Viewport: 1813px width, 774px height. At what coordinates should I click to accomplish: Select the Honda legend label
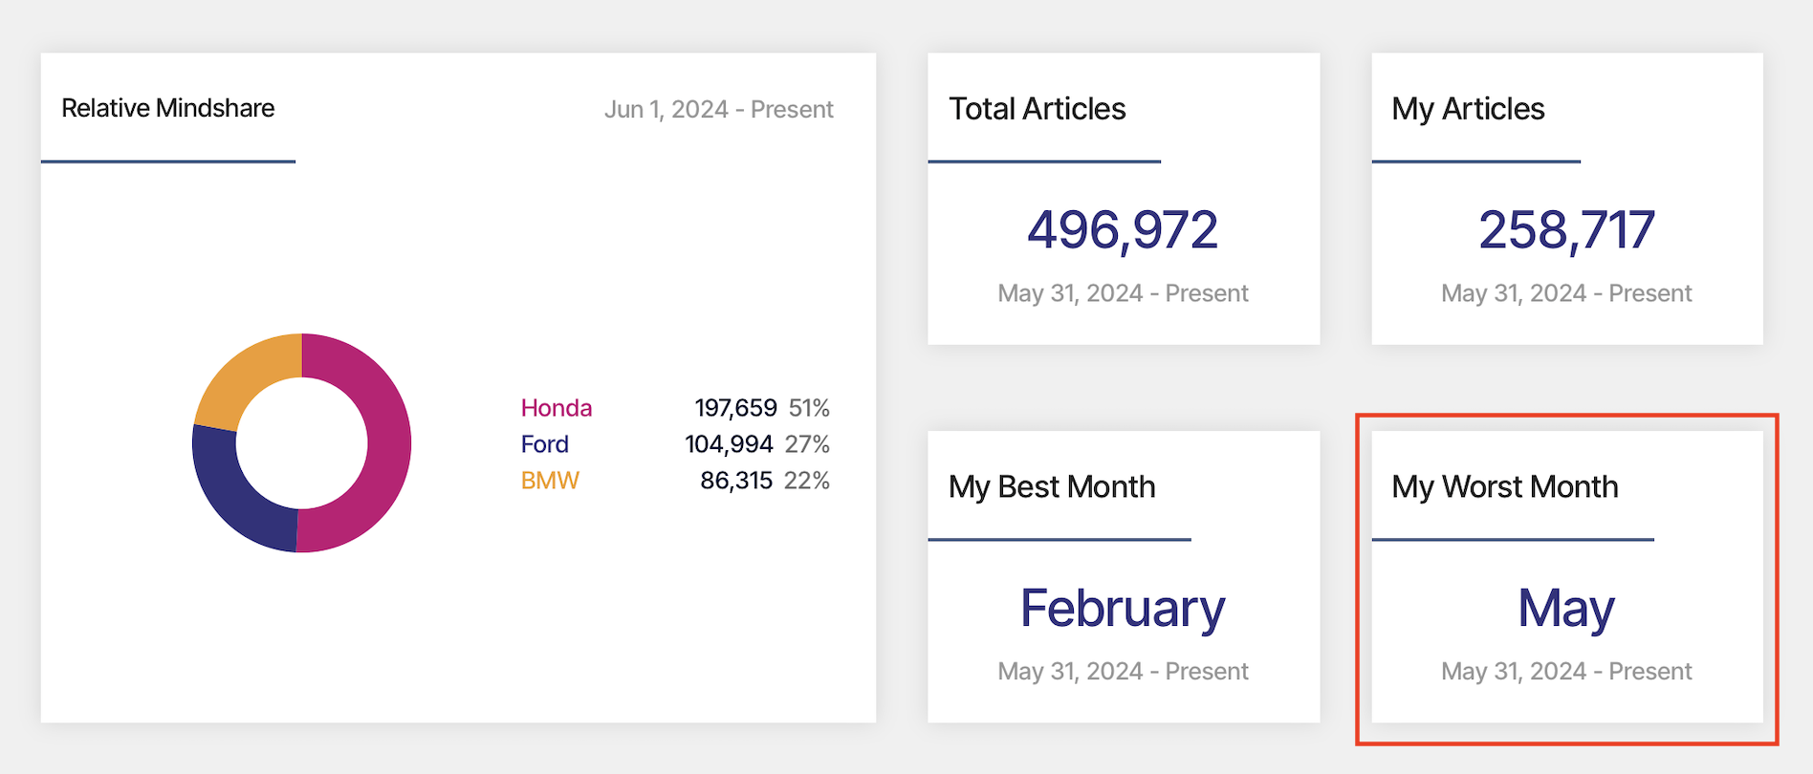click(556, 408)
